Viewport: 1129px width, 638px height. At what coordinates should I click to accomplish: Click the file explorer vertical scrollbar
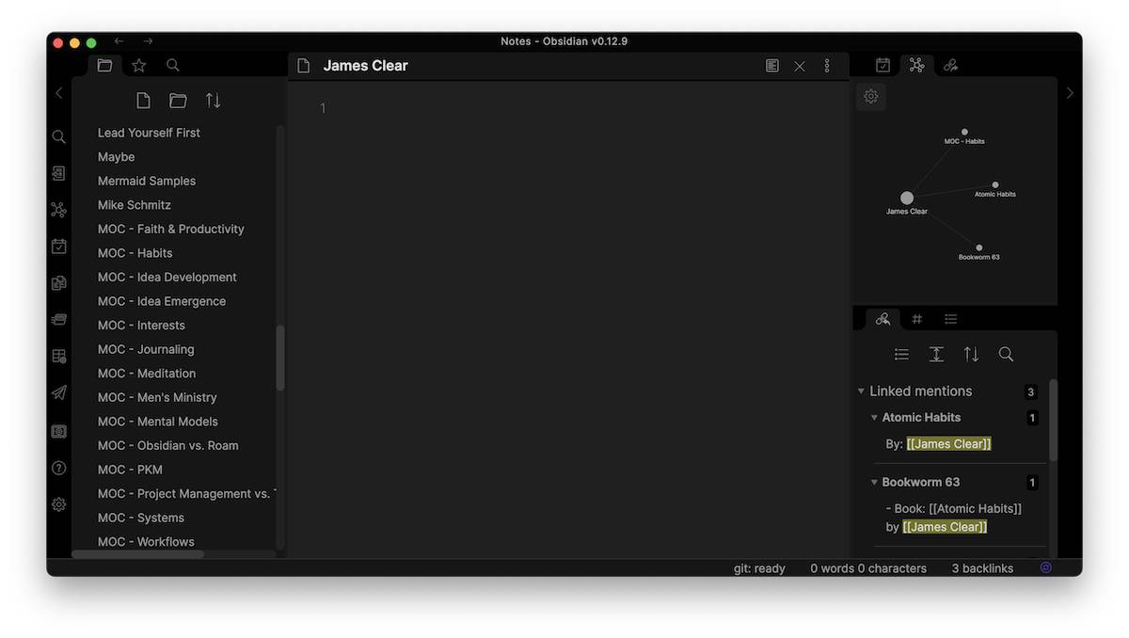point(280,358)
